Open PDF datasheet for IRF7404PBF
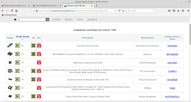The image size is (191, 102). point(39,54)
